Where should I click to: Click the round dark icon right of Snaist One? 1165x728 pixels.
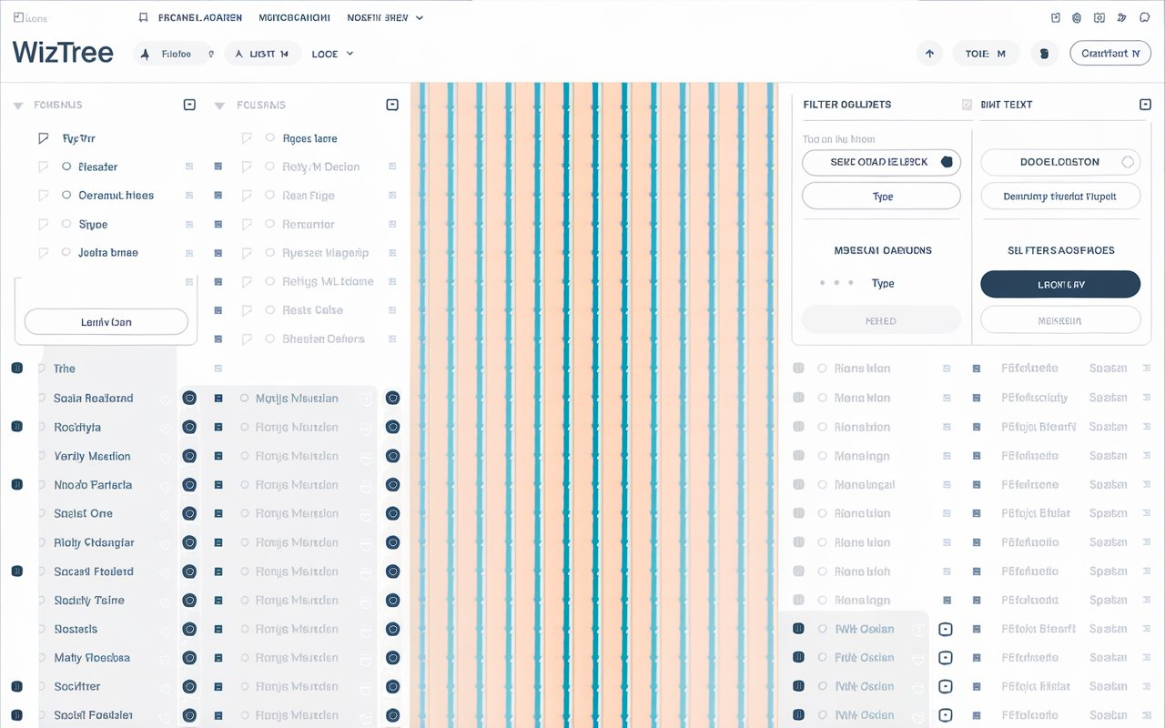pyautogui.click(x=189, y=513)
